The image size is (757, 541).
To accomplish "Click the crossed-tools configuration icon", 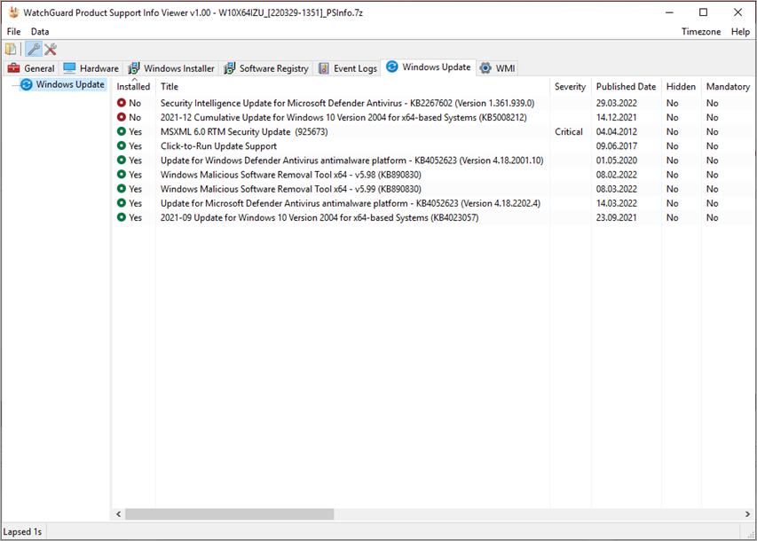I will click(50, 49).
